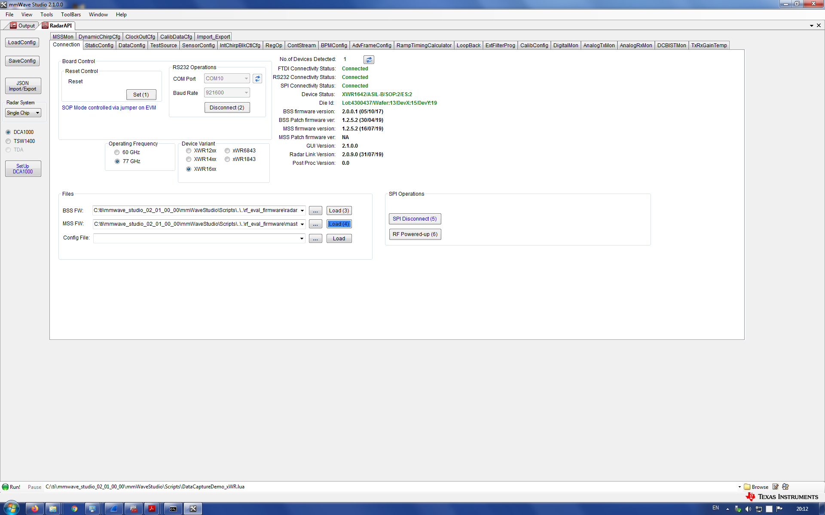Open the command prompt taskbar icon
The height and width of the screenshot is (515, 825).
(x=172, y=508)
